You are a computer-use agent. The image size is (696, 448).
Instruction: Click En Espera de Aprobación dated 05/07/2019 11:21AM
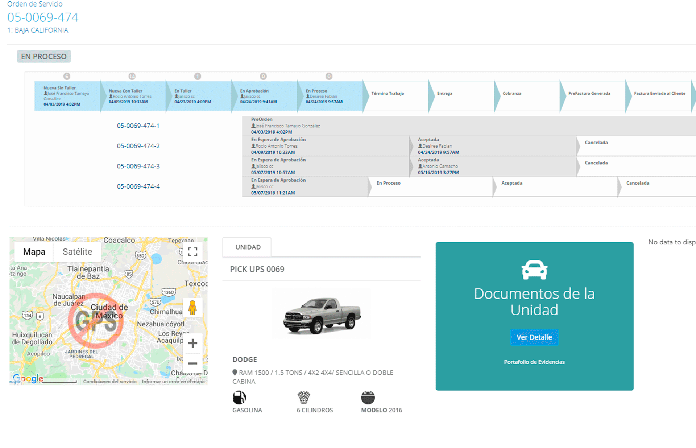(305, 186)
